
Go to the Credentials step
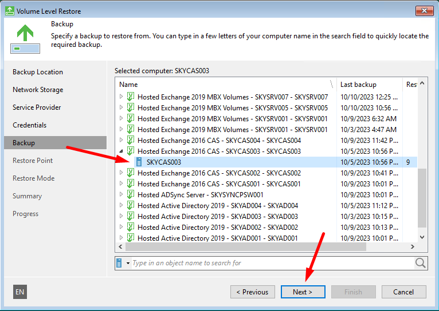29,125
